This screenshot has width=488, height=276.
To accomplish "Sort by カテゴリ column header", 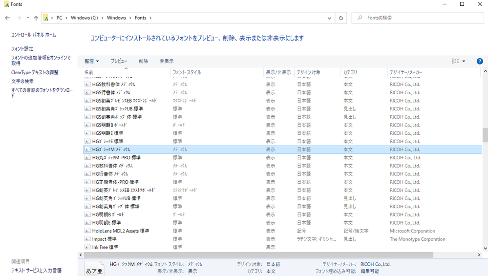I will coord(350,72).
